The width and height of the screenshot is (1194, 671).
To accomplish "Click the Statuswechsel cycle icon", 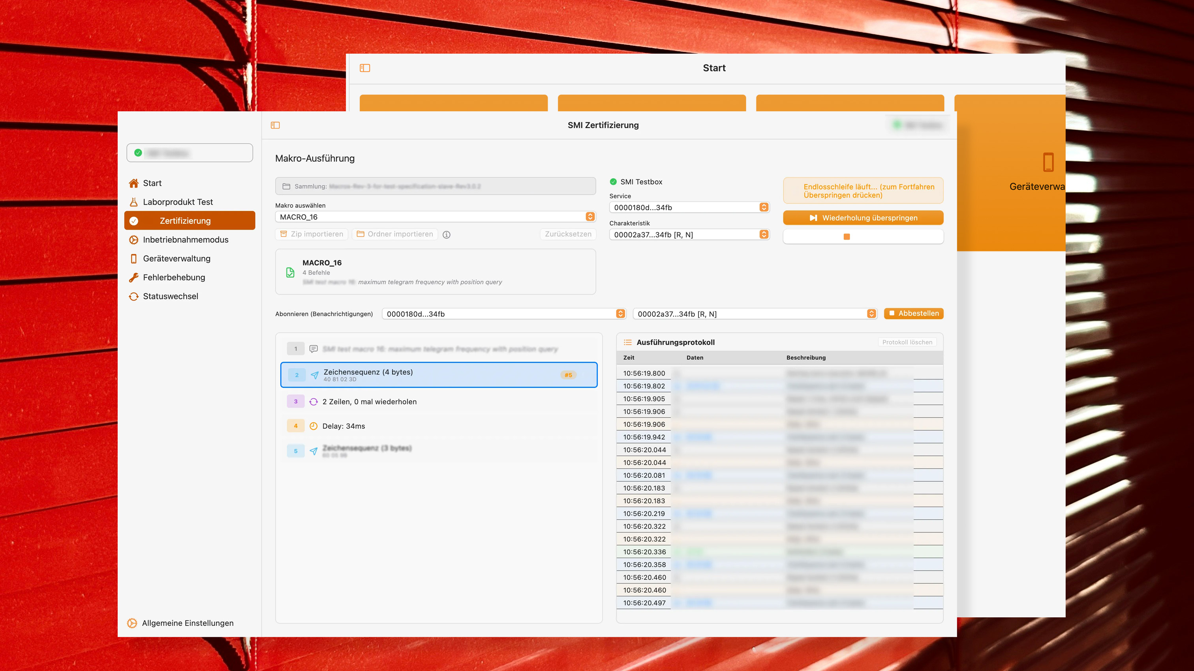I will [x=133, y=296].
